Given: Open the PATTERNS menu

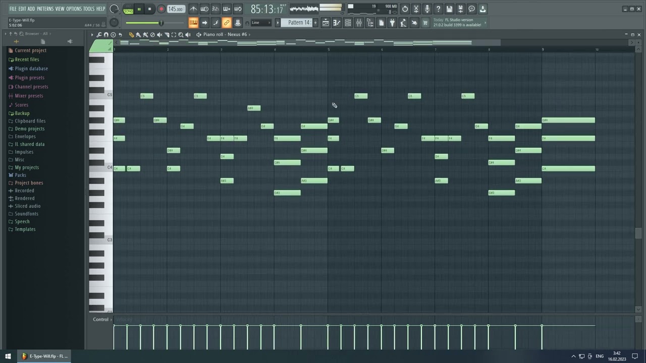Looking at the screenshot, I should point(45,9).
